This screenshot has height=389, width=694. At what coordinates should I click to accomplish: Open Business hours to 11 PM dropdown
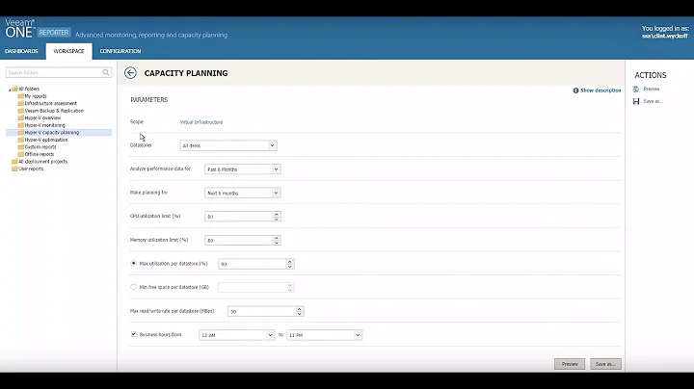(x=325, y=335)
